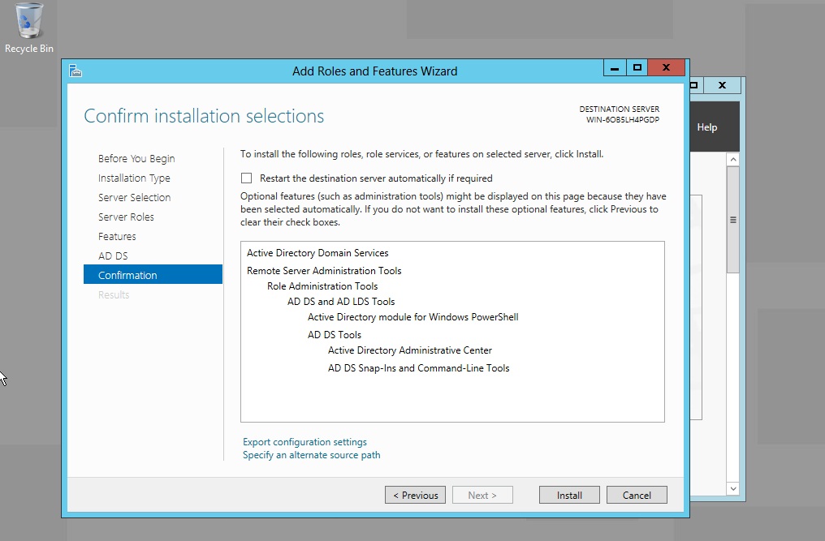Select Active Directory Domain Services entry
This screenshot has width=825, height=541.
click(x=317, y=253)
